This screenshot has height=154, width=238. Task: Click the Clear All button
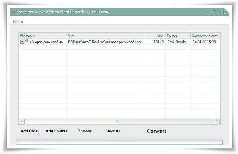coord(113,131)
